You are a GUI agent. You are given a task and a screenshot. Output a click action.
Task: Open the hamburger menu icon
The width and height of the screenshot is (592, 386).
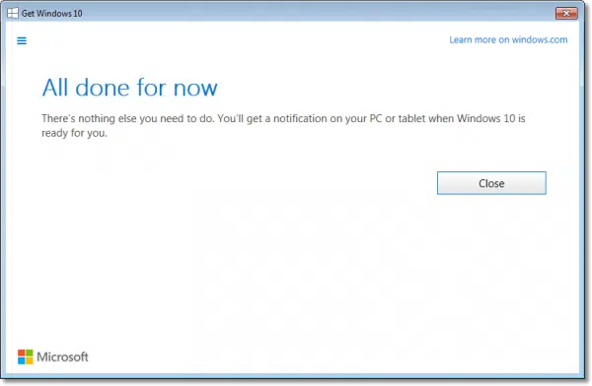22,40
